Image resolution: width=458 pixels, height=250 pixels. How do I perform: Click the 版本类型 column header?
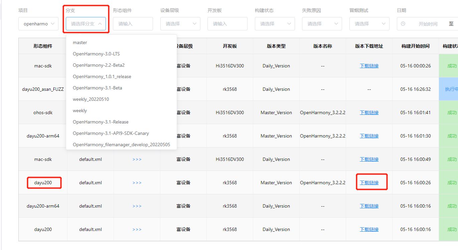276,46
